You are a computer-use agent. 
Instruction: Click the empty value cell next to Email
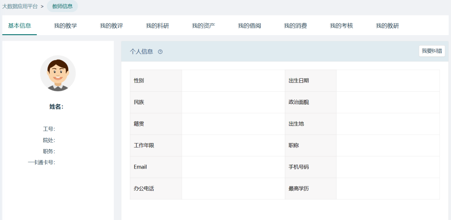pyautogui.click(x=233, y=167)
